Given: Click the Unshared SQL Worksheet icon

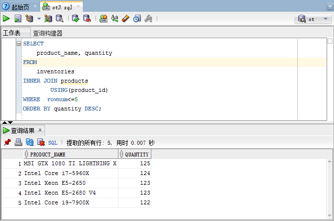Looking at the screenshot, I should [x=103, y=19].
